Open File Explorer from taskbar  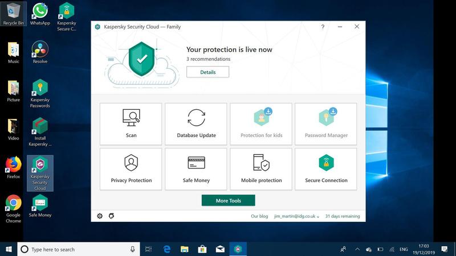[x=184, y=249]
